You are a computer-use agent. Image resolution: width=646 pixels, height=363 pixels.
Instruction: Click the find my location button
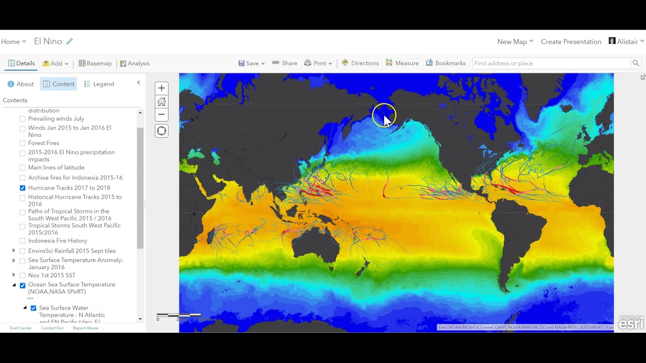click(161, 131)
